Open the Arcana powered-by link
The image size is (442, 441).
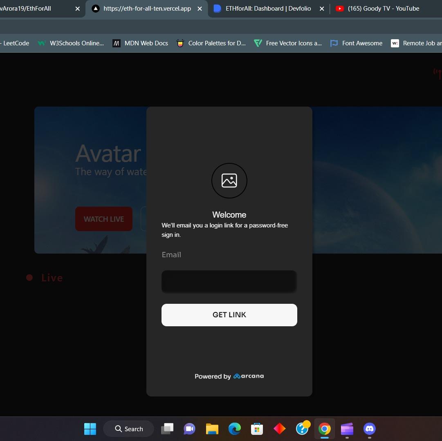pos(249,376)
